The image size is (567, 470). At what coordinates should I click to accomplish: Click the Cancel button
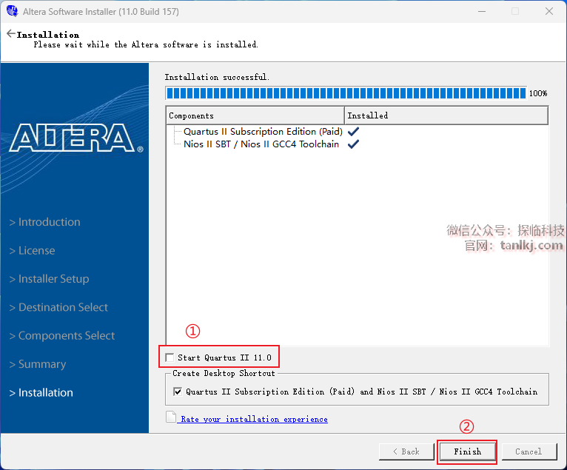point(529,451)
